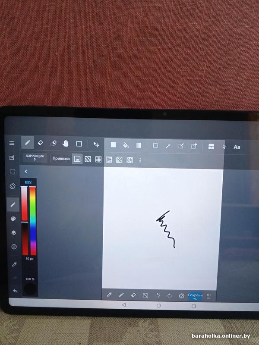Tap the Android recent apps button
This screenshot has height=345, width=259.
coord(193,306)
